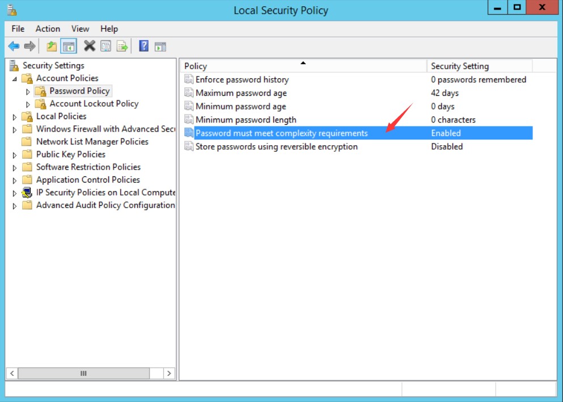Viewport: 563px width, 402px height.
Task: Toggle Show/Hide Console Tree toolbar icon
Action: pyautogui.click(x=69, y=46)
